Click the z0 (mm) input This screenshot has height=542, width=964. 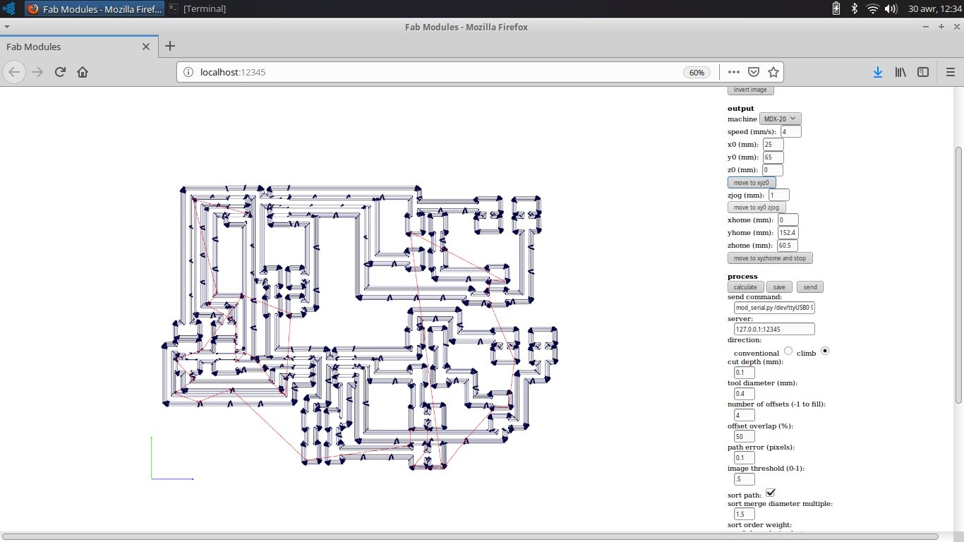pos(772,170)
